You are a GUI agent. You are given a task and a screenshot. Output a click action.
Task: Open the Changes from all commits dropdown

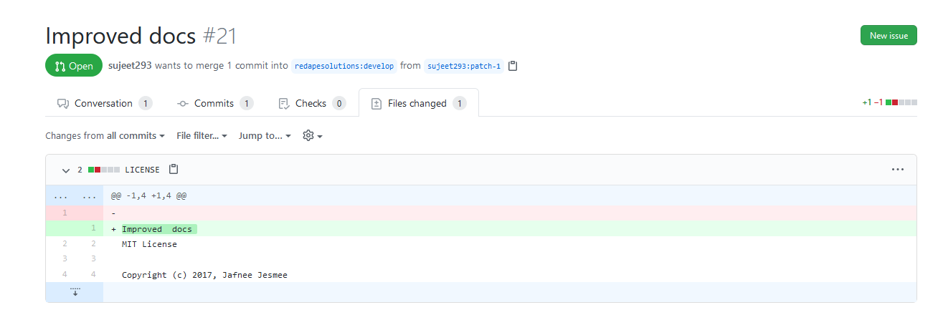click(x=105, y=135)
